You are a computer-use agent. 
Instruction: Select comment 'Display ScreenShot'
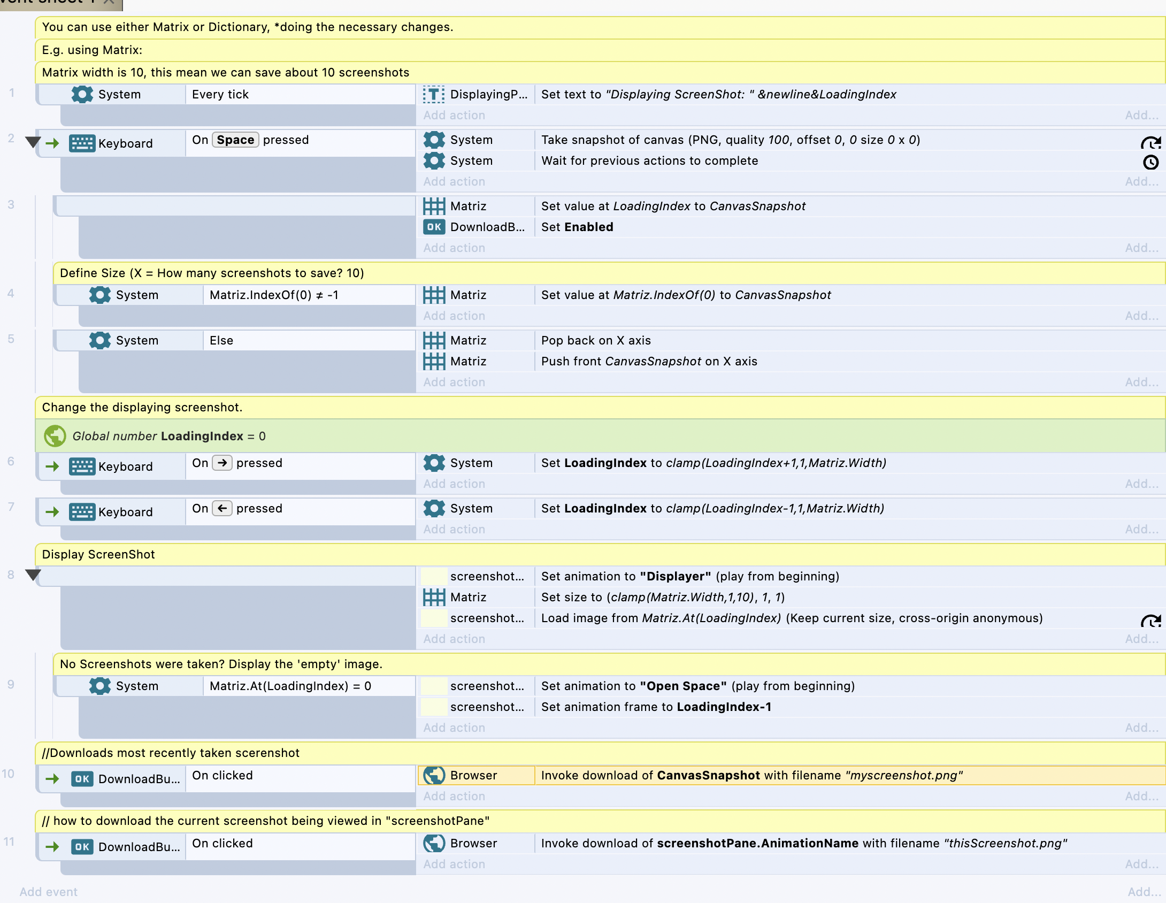tap(600, 554)
